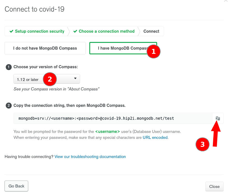Switch to the Connect step

coord(151,31)
